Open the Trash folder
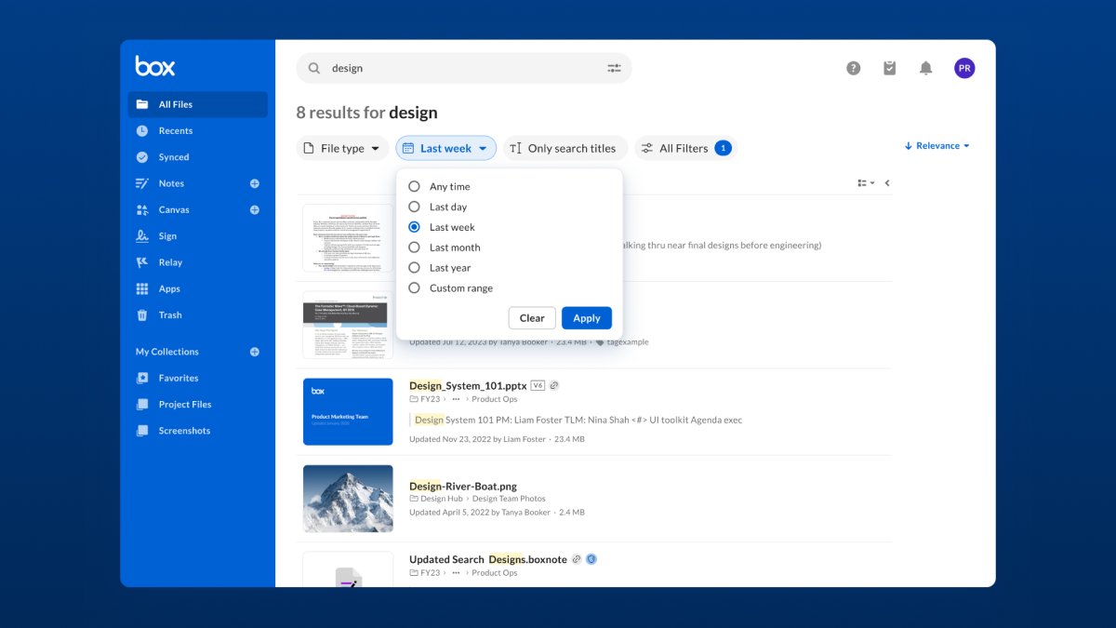Viewport: 1116px width, 628px height. coord(169,314)
